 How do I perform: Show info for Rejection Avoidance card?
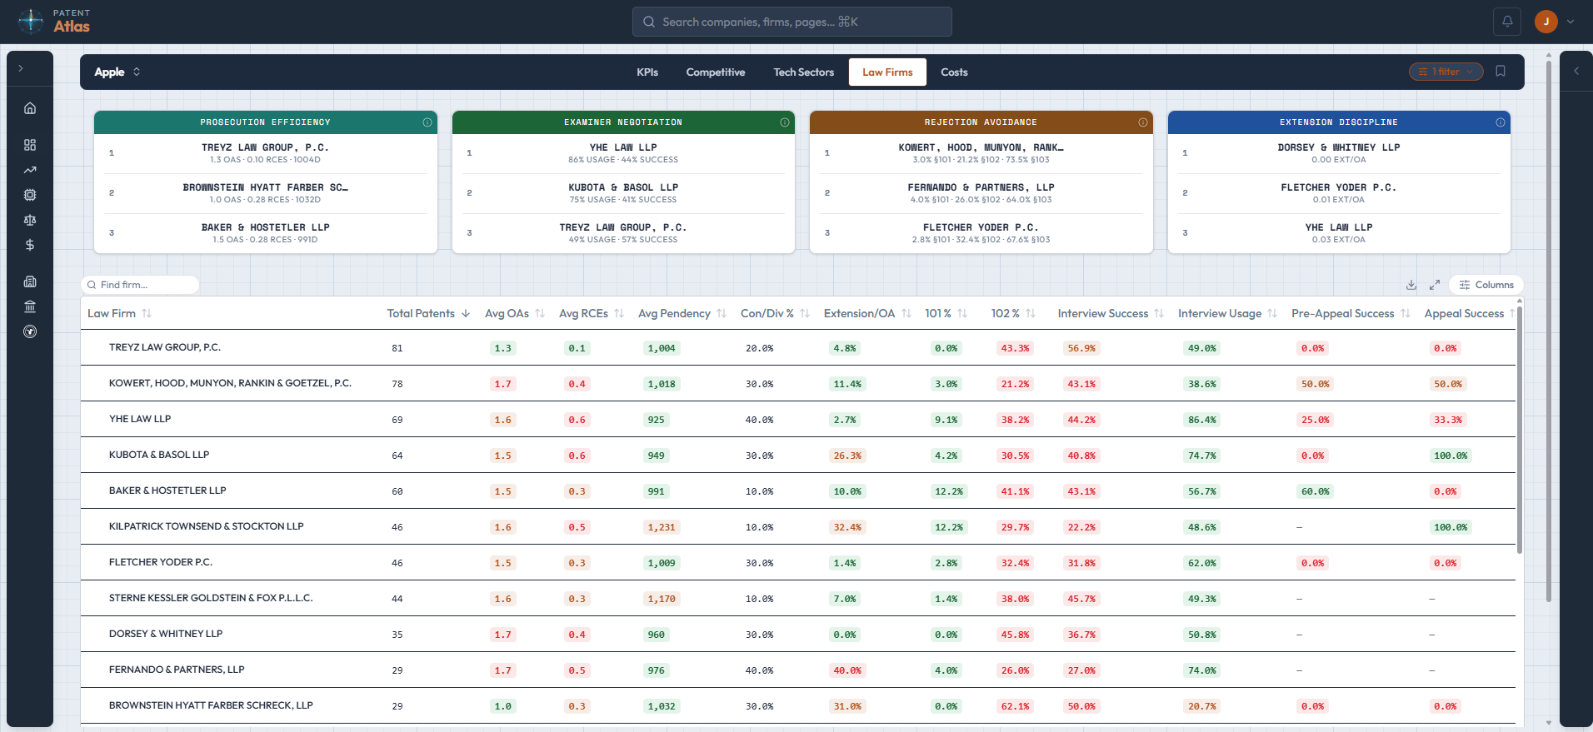(x=1143, y=122)
